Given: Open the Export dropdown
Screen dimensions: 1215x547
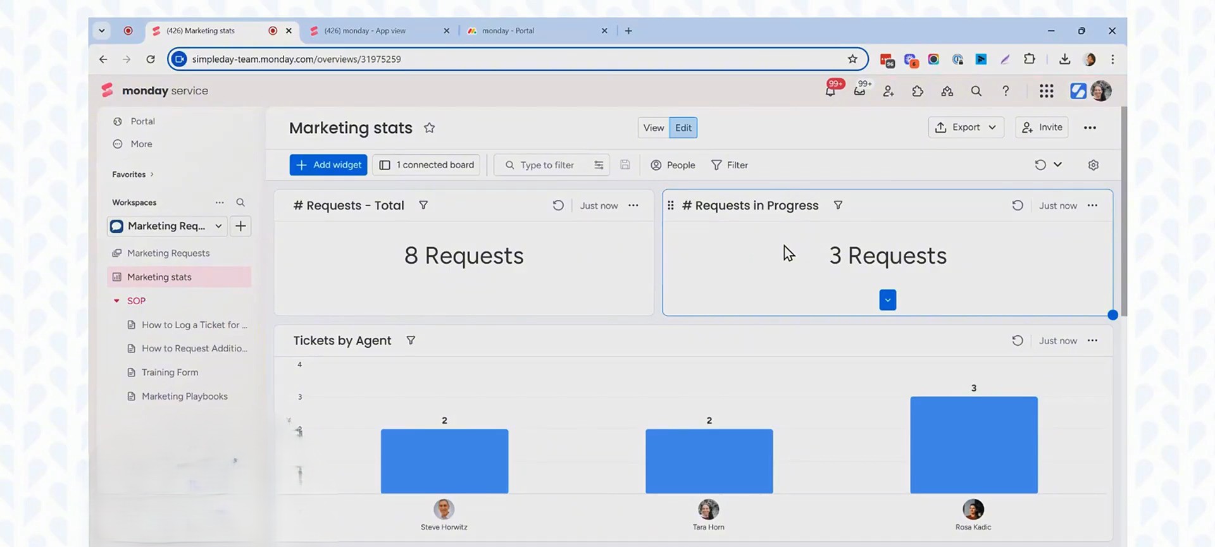Looking at the screenshot, I should point(965,127).
